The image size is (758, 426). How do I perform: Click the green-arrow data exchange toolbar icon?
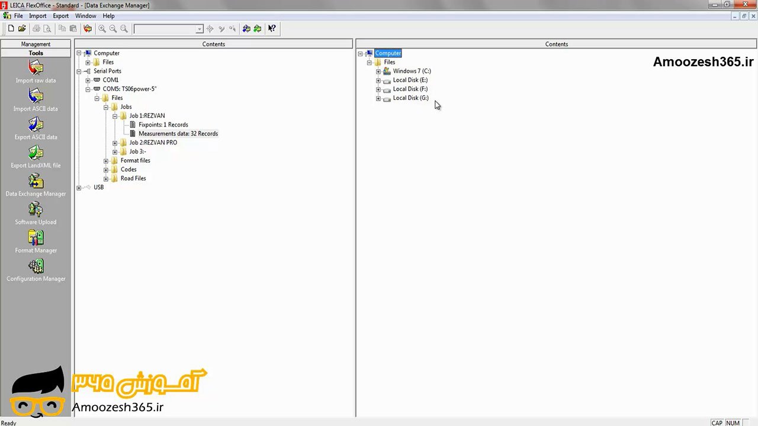(x=258, y=28)
